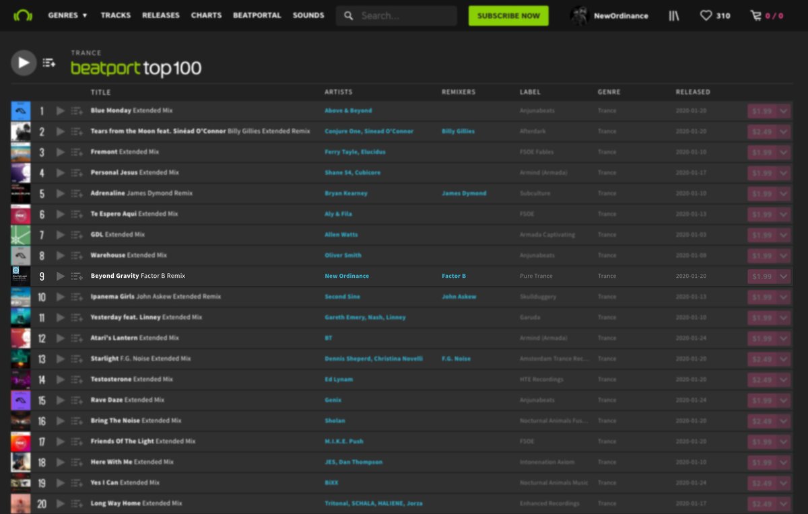The height and width of the screenshot is (514, 808).
Task: Open the My Library icon
Action: coord(673,15)
